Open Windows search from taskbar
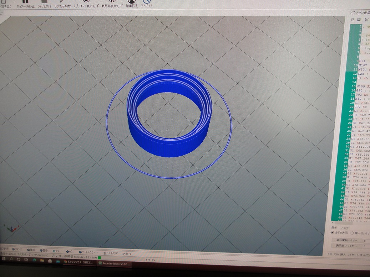 click(11, 259)
